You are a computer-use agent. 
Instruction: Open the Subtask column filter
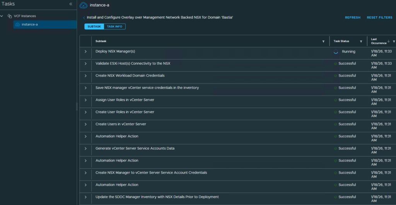323,41
